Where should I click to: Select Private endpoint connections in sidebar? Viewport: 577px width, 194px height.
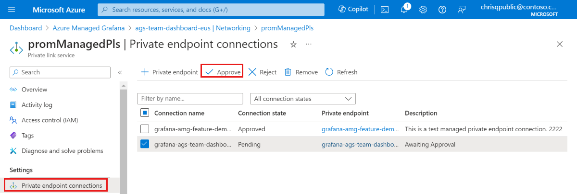click(62, 185)
